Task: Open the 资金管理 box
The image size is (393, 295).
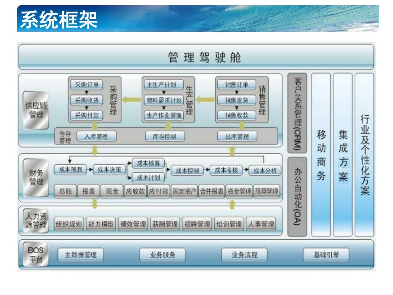Action: tap(239, 191)
